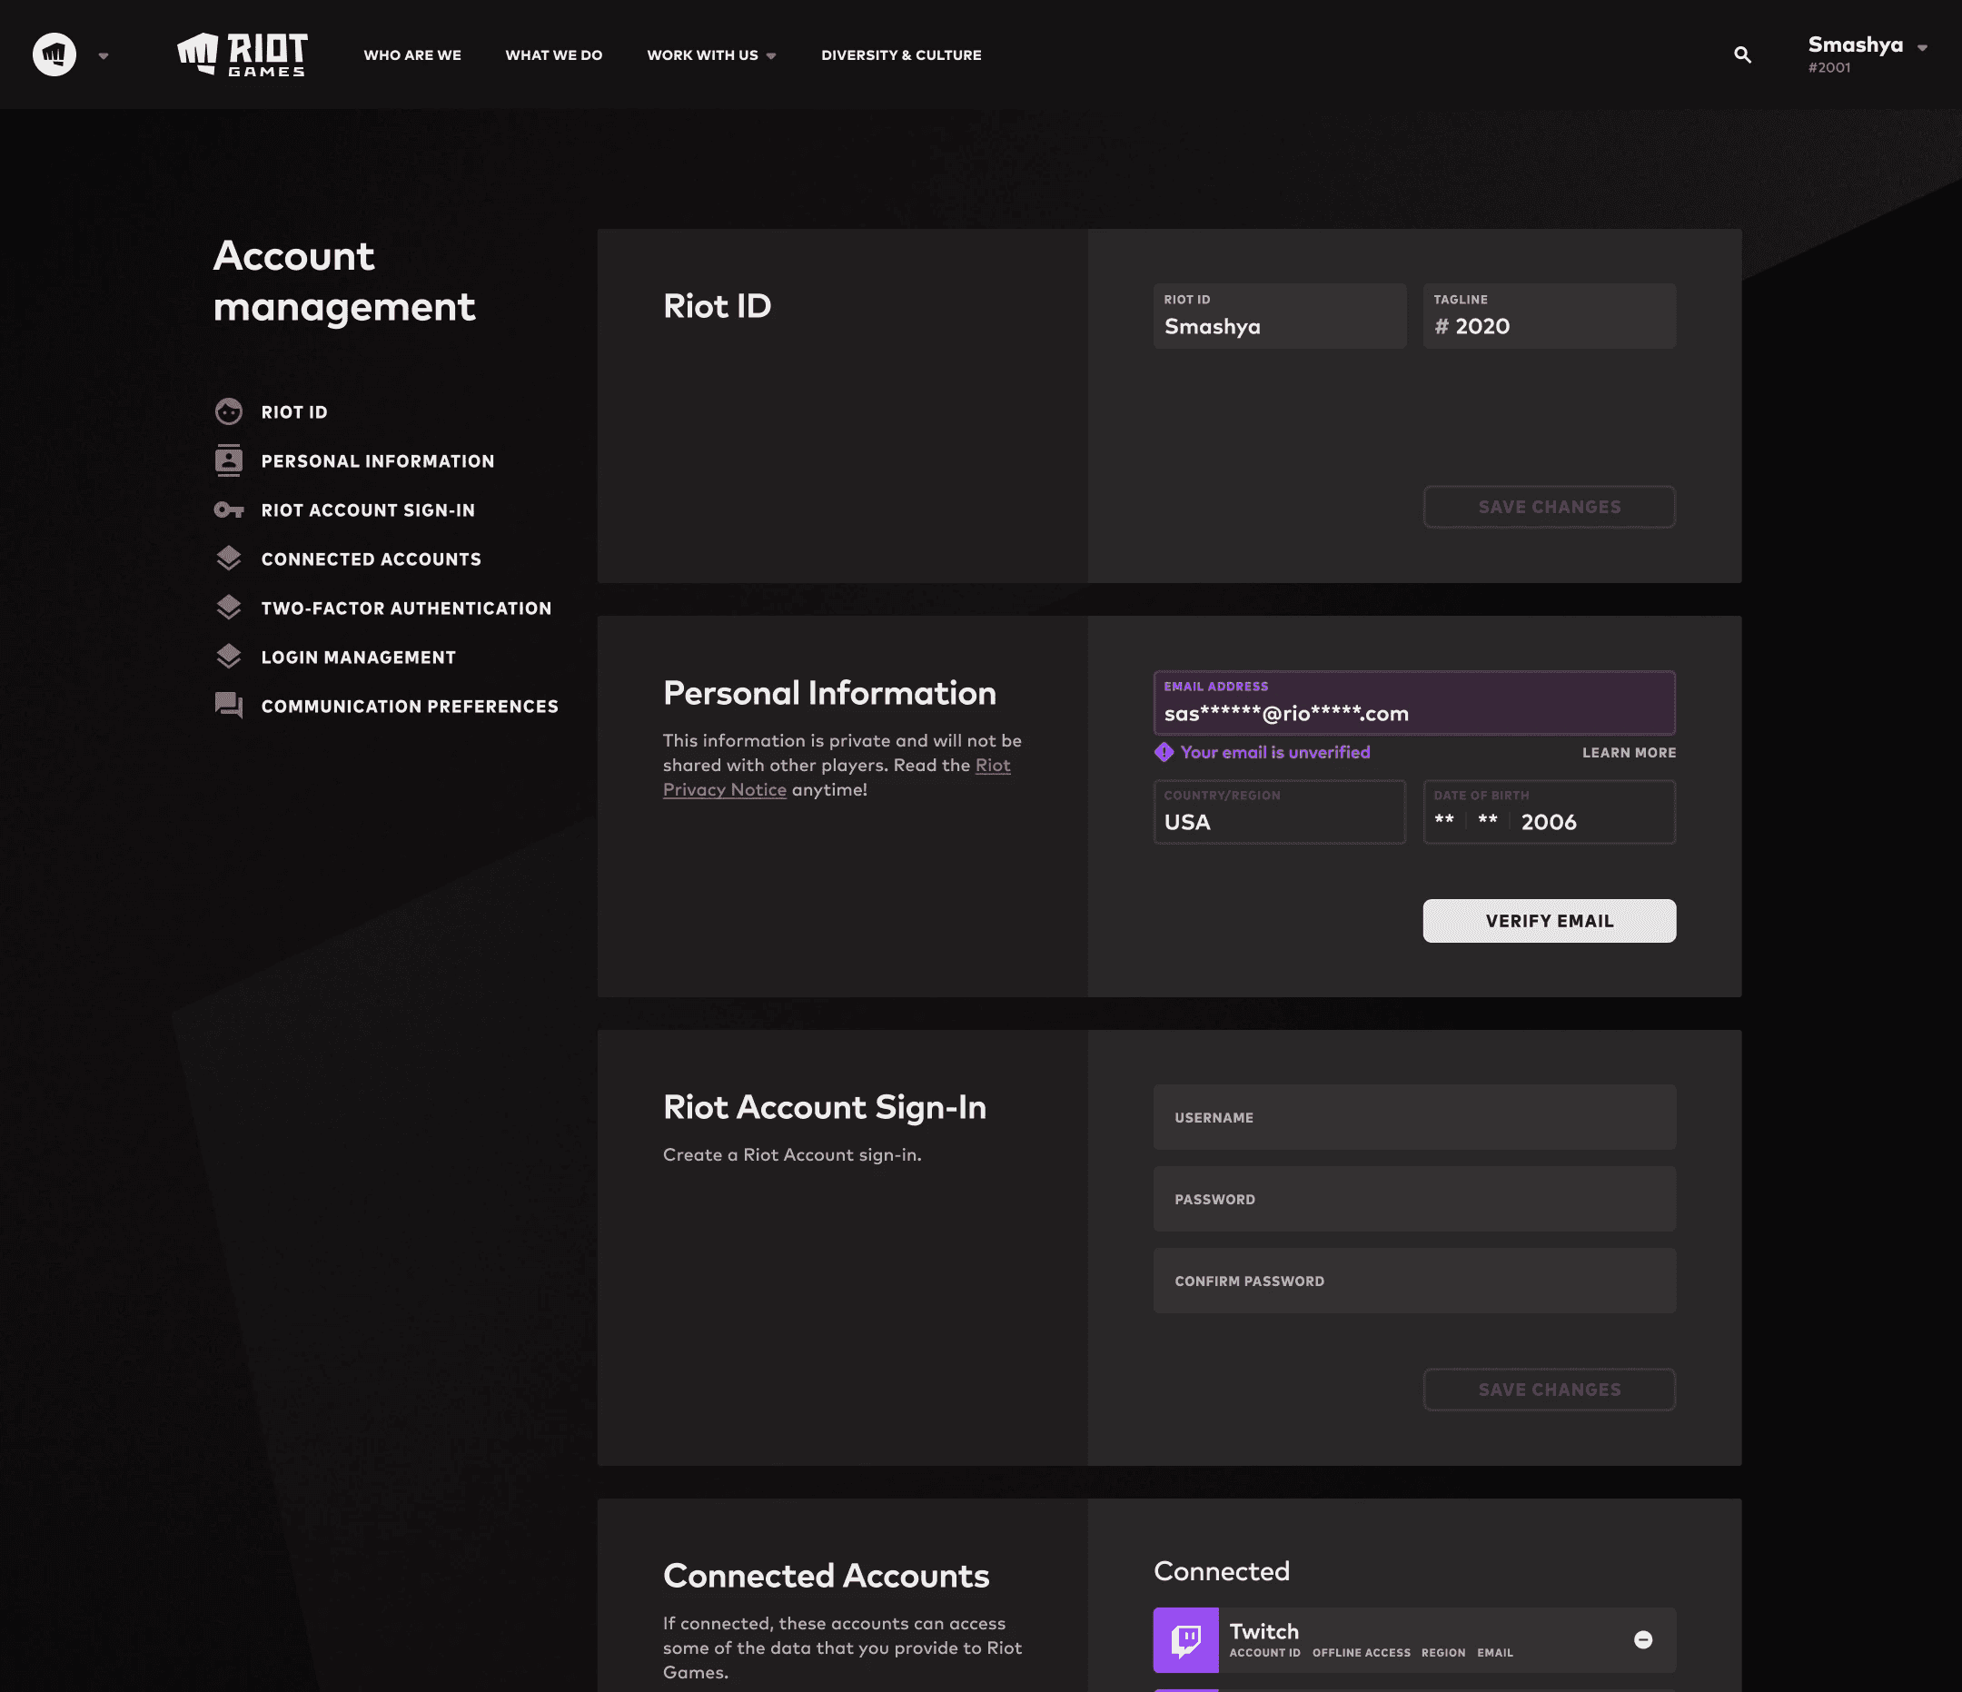Select the Personal Information contact card icon
Screen dimensions: 1962x1692
coord(228,460)
